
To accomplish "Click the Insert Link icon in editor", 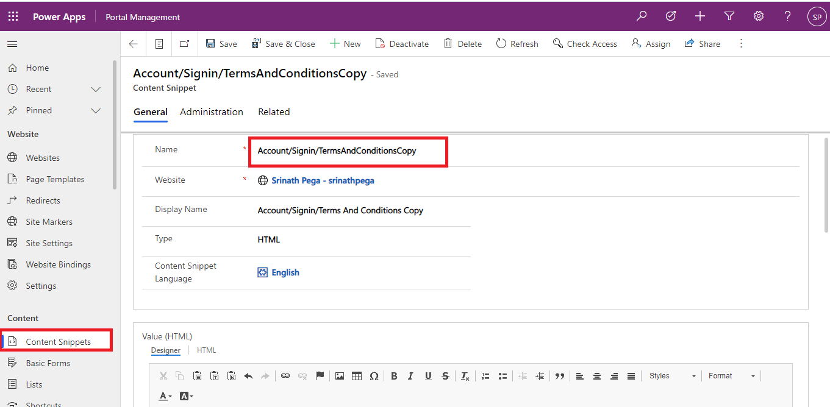I will [x=285, y=376].
